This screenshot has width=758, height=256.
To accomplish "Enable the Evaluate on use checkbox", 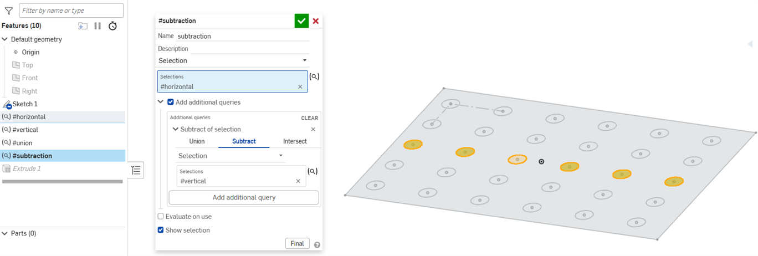I will point(161,217).
